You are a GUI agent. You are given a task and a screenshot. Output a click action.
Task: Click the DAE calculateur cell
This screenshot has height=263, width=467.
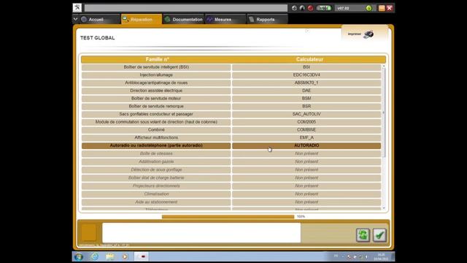tap(306, 91)
